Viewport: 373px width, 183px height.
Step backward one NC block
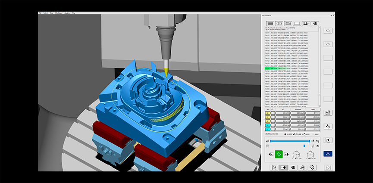coord(272,154)
